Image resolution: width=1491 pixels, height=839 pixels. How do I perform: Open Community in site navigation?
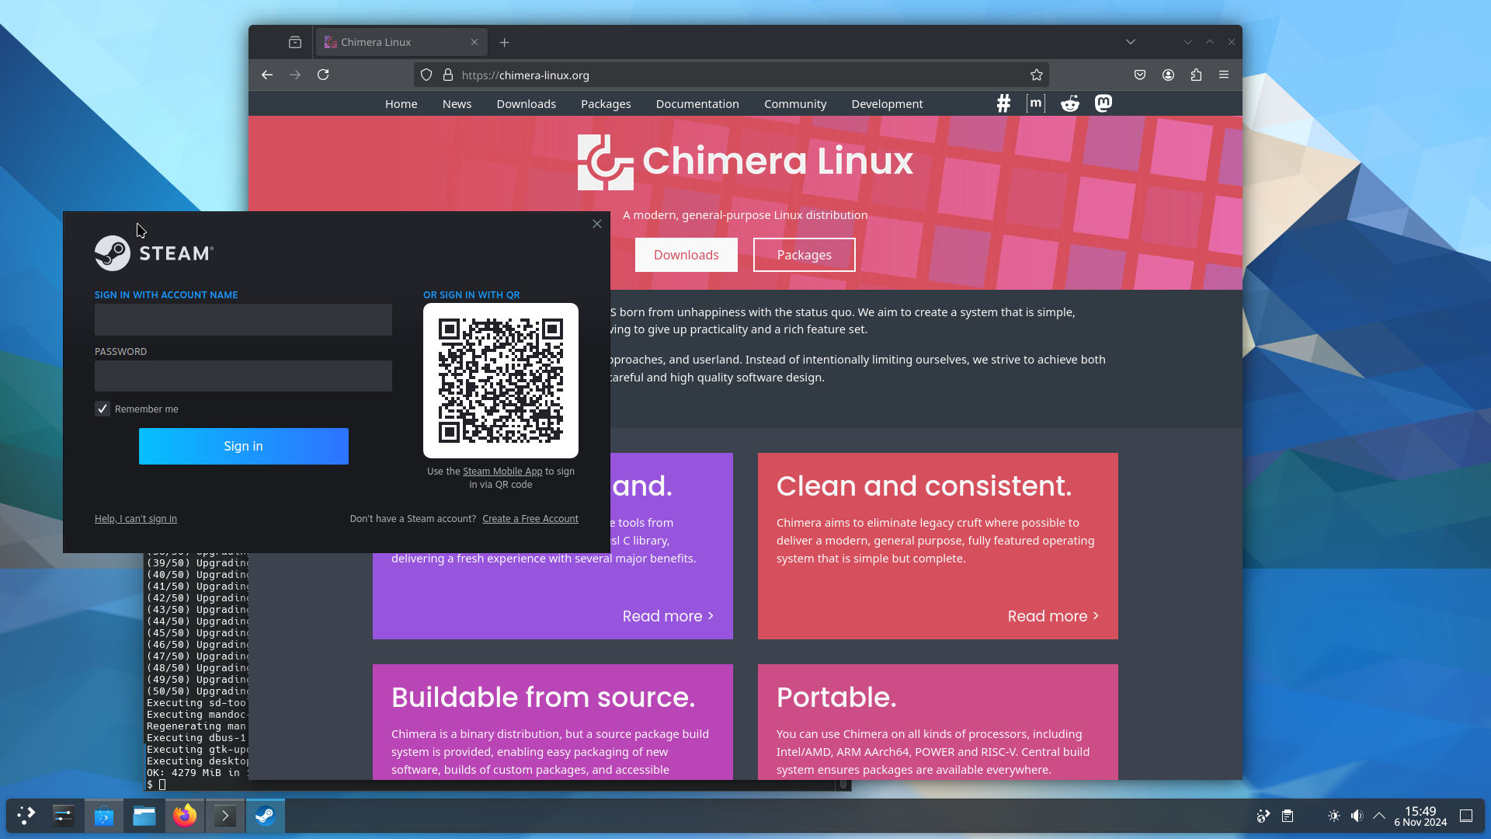pyautogui.click(x=795, y=103)
